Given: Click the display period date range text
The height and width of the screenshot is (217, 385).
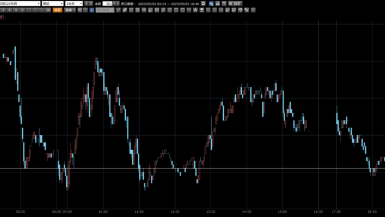Looking at the screenshot, I should tap(168, 4).
